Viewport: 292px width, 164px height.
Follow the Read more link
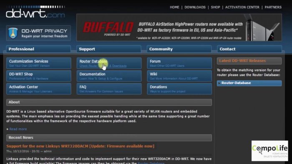click(x=18, y=129)
